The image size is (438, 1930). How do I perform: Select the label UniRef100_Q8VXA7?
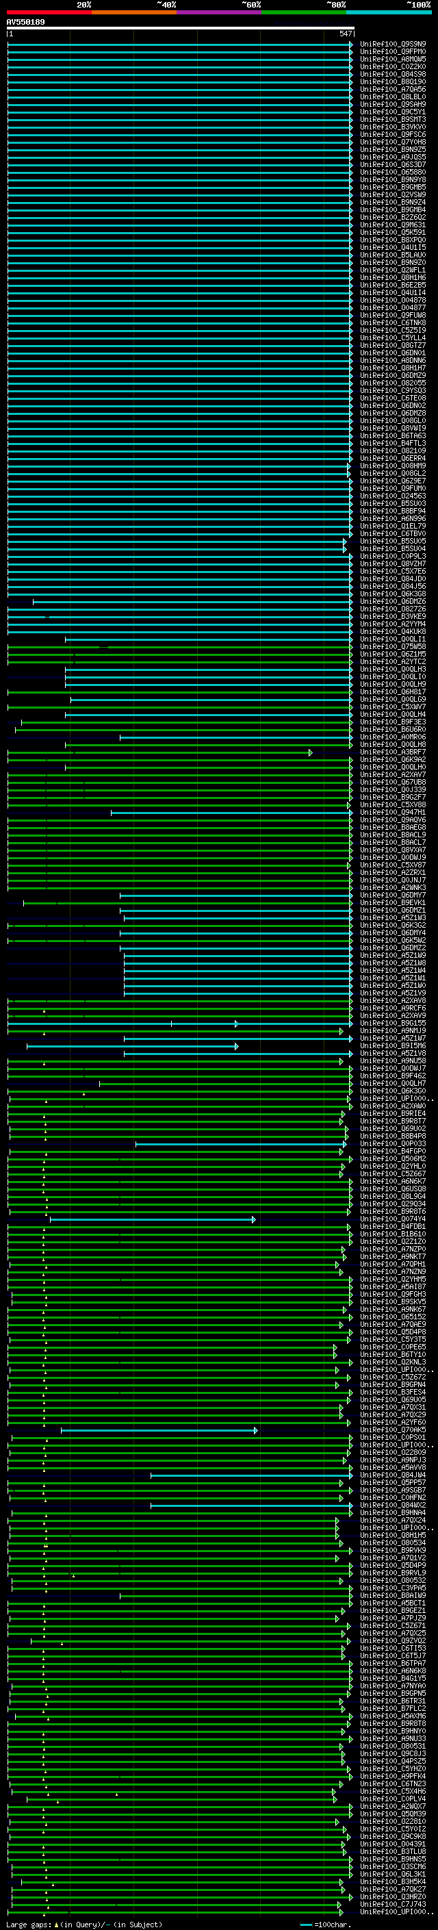point(393,850)
